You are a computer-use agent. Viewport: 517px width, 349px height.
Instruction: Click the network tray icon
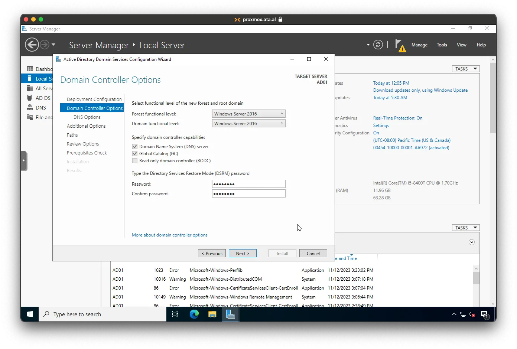[463, 314]
